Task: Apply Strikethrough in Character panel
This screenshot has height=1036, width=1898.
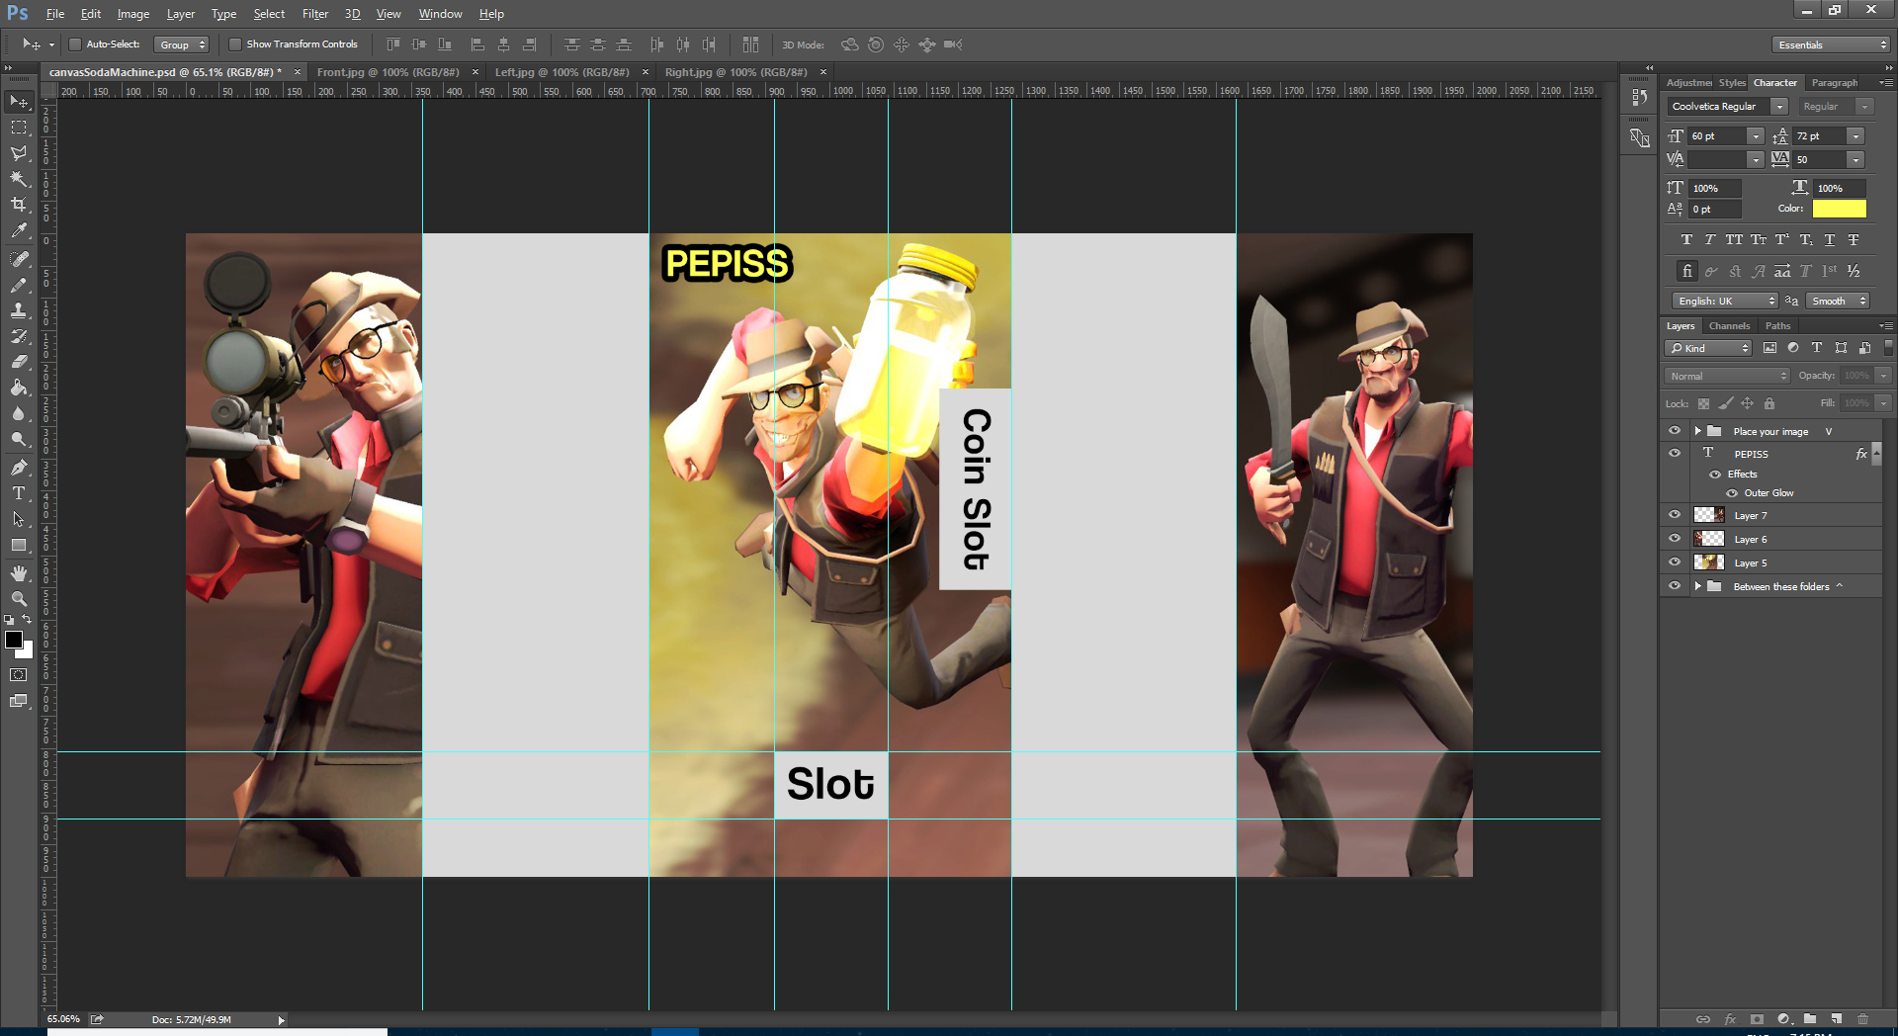Action: (1854, 240)
